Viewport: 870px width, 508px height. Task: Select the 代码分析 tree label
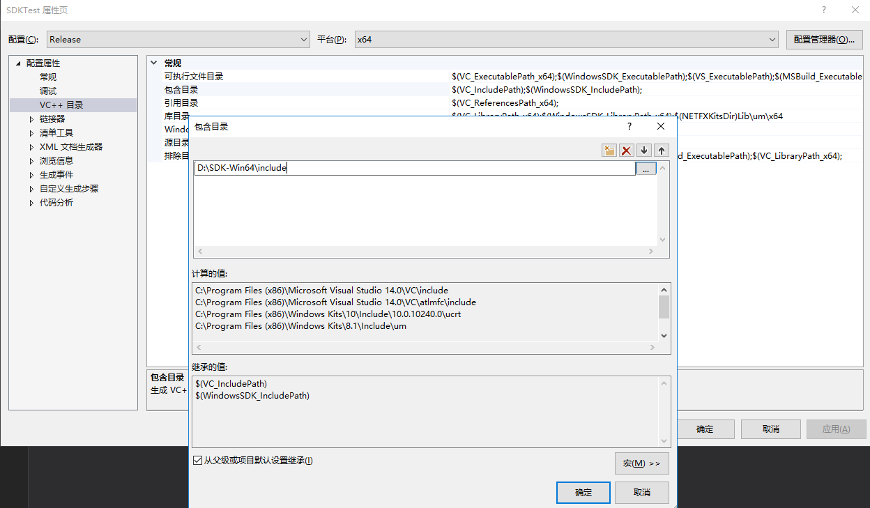tap(56, 203)
